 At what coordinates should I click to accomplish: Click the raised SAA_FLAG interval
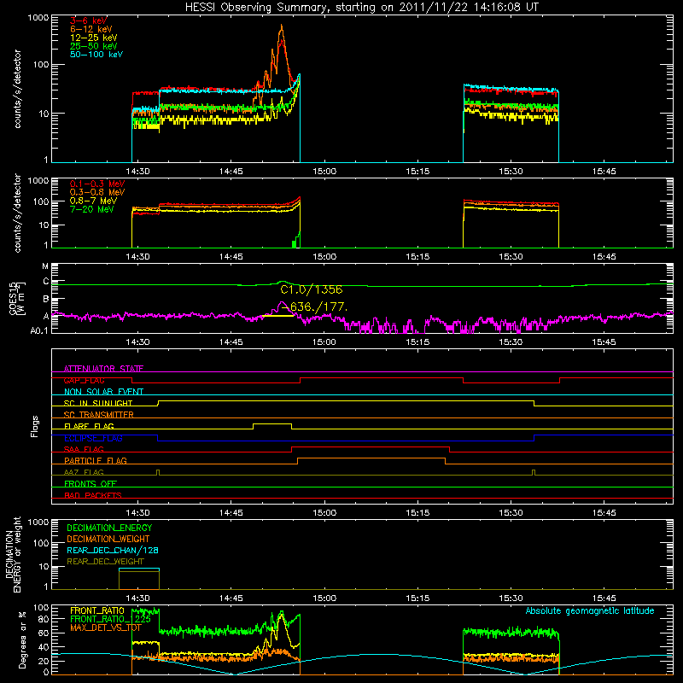point(371,447)
